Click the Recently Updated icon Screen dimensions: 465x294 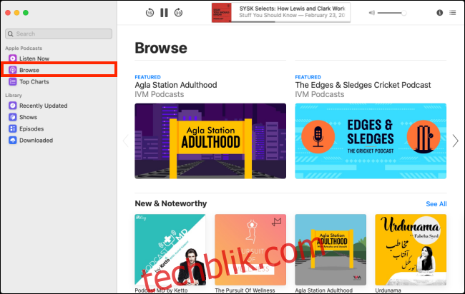tap(12, 106)
